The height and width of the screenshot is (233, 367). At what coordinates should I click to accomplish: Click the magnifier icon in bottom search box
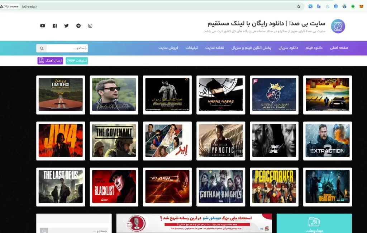pos(44,231)
